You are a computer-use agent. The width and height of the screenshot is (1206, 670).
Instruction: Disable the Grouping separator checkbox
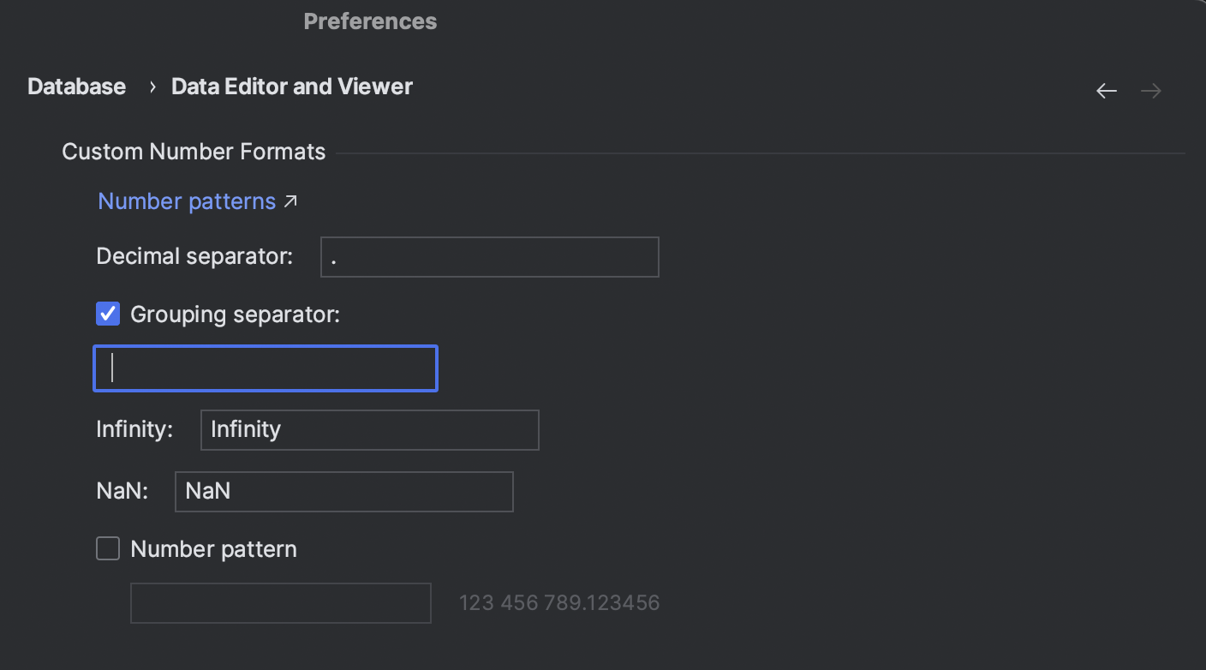[x=108, y=314]
